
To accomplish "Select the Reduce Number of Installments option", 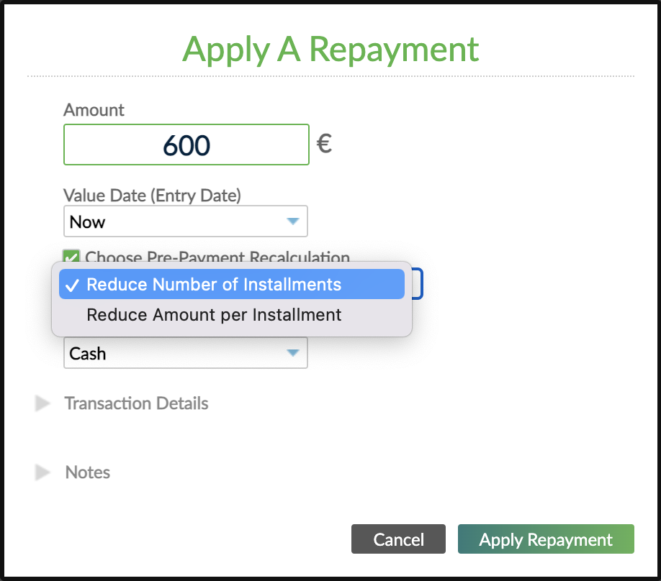I will (x=213, y=284).
